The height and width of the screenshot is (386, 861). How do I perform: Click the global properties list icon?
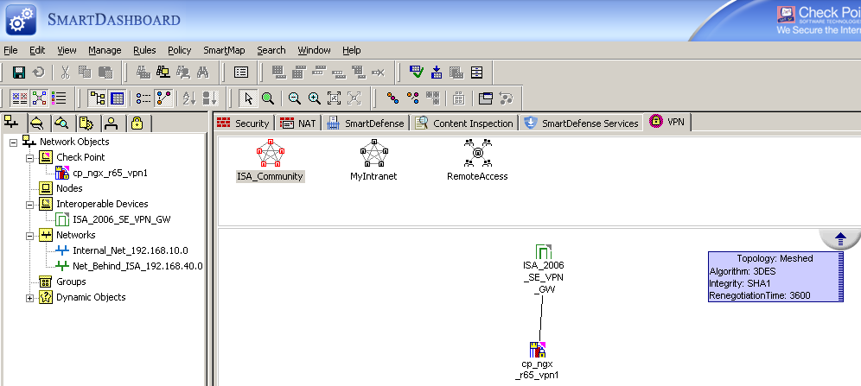241,72
